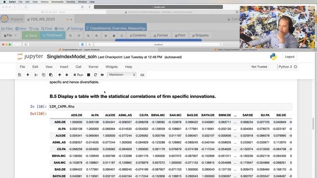
Task: Click the Not Trusted notebook button
Action: tap(259, 67)
